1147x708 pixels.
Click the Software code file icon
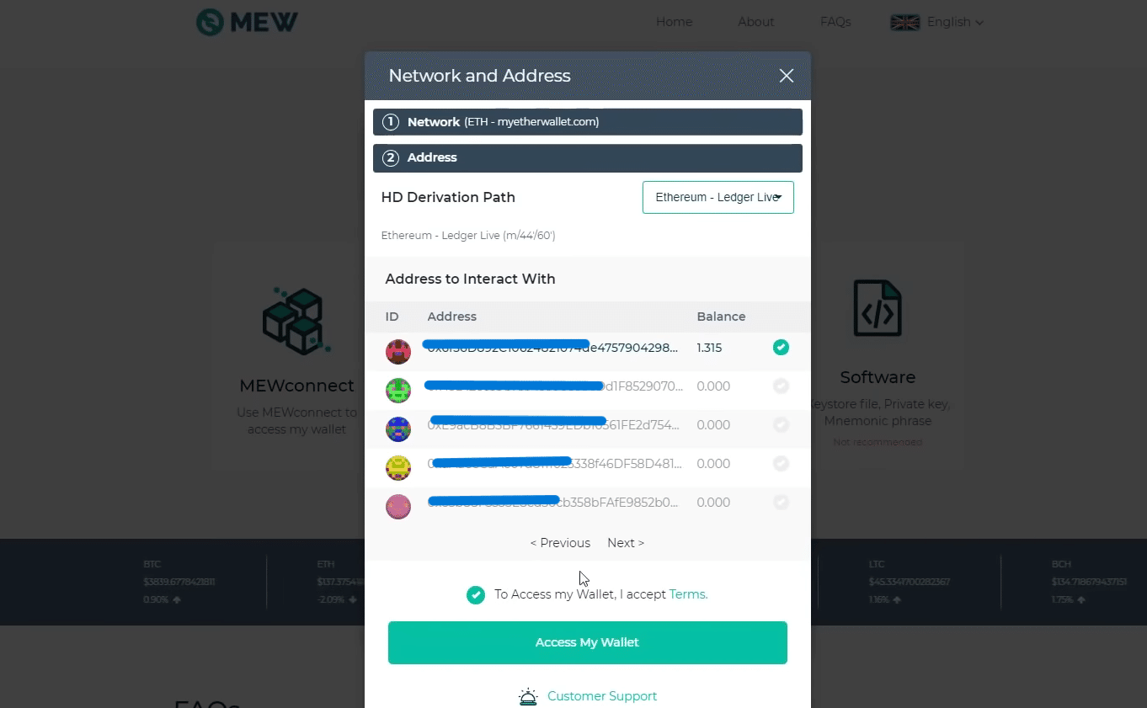point(877,309)
